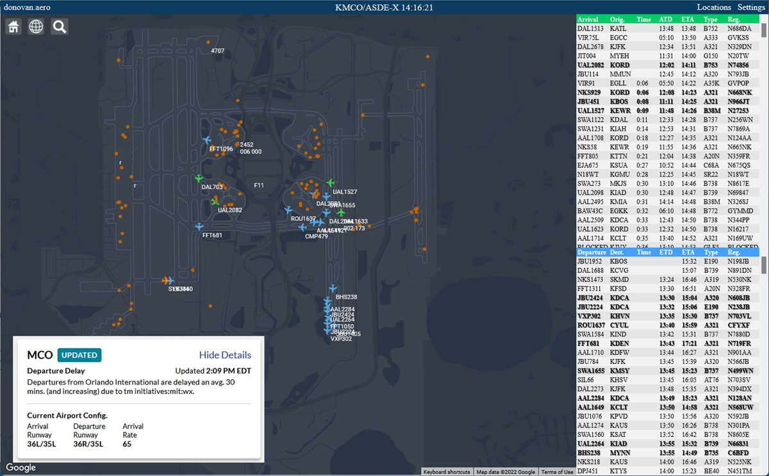Select departure row JBU2424
Screen dimensions: 769x476
coord(668,298)
